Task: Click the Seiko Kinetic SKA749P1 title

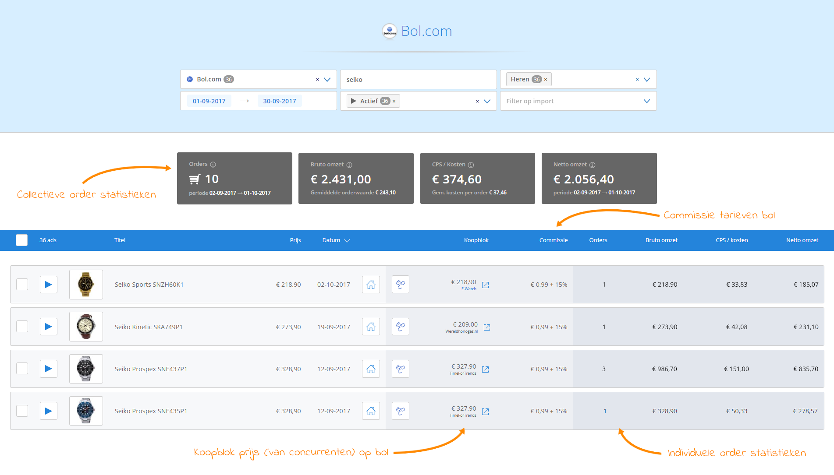Action: tap(149, 327)
